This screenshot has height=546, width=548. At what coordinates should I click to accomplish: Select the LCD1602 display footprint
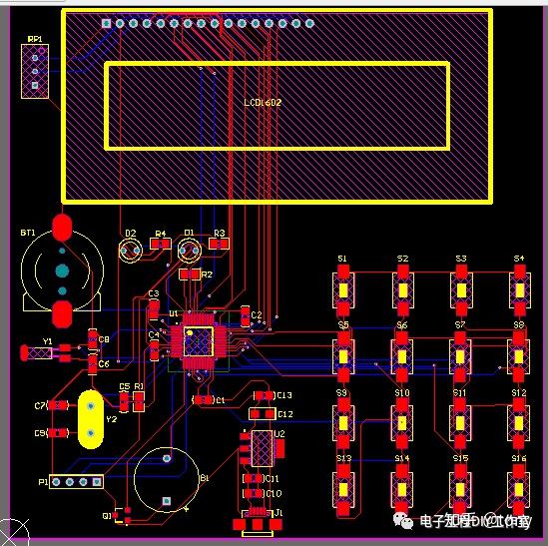277,106
